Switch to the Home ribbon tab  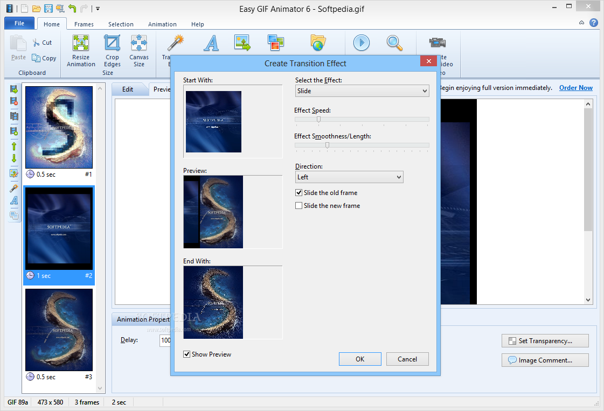[x=52, y=24]
